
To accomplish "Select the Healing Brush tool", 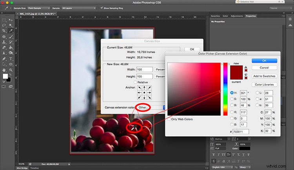I will 4,37.
